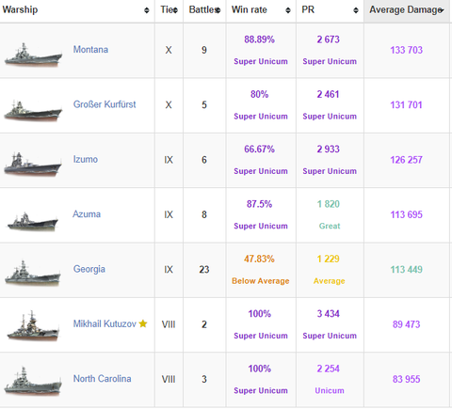Screen dimensions: 452x409
Task: Sort by PR column header
Action: [330, 10]
